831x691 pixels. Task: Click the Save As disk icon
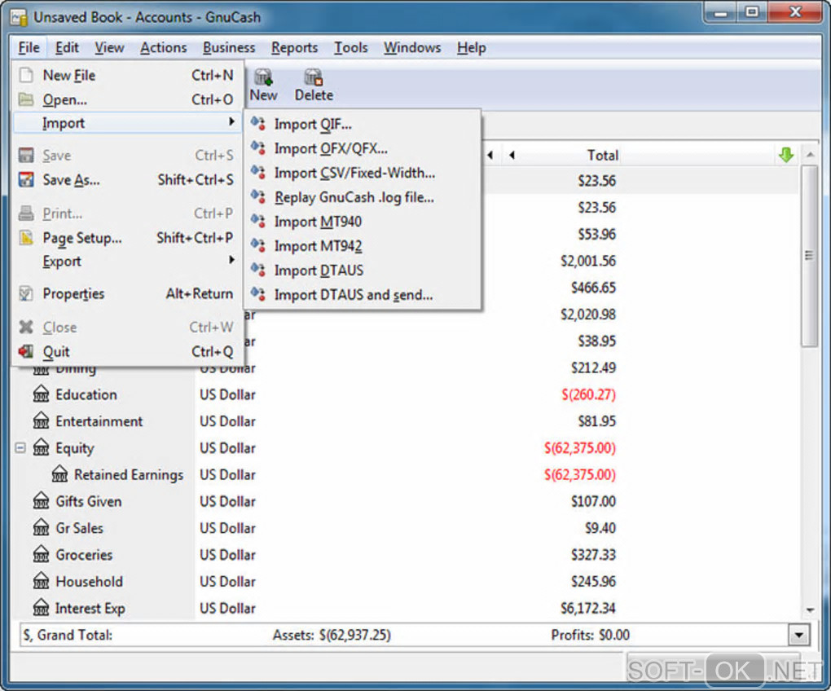click(x=26, y=179)
